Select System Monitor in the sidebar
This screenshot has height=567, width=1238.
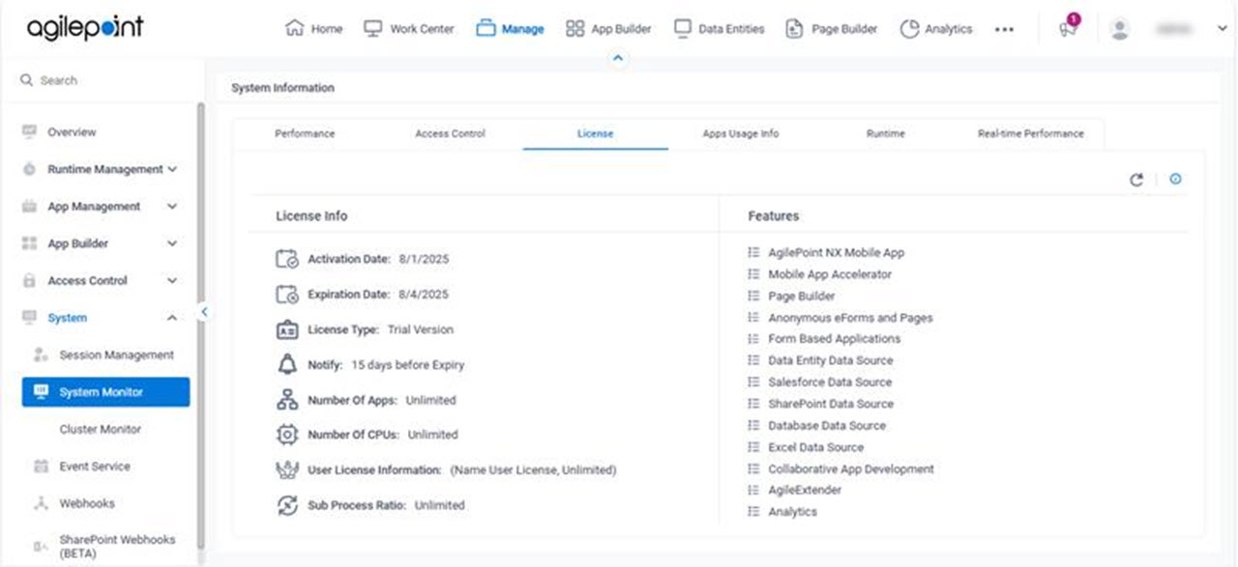click(105, 392)
